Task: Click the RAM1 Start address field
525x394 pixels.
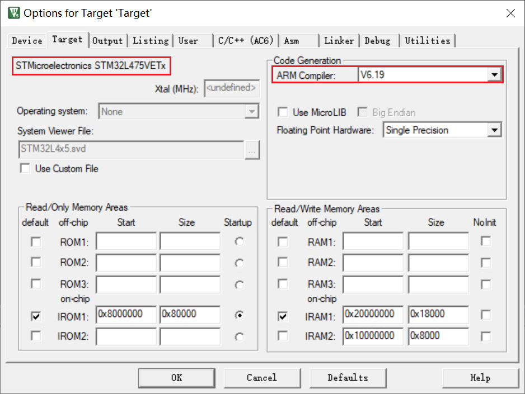Action: [x=373, y=241]
